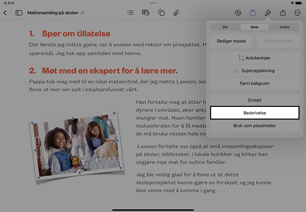
Task: Tap the Rediger maske button
Action: coord(231,41)
